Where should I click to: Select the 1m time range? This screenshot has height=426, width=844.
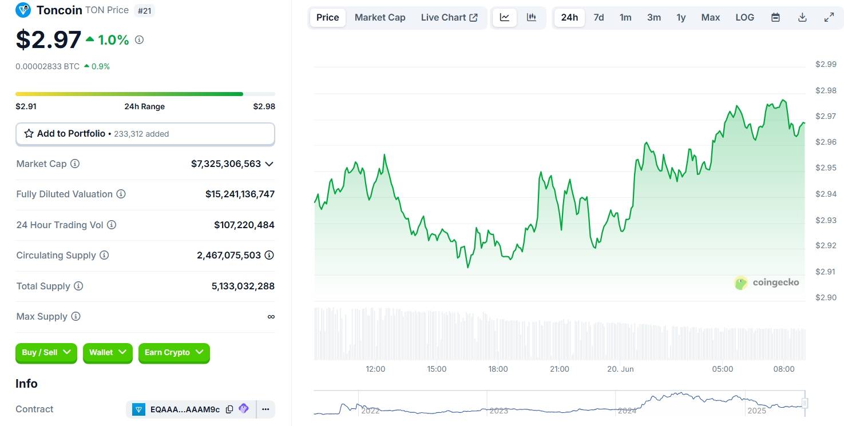[625, 17]
